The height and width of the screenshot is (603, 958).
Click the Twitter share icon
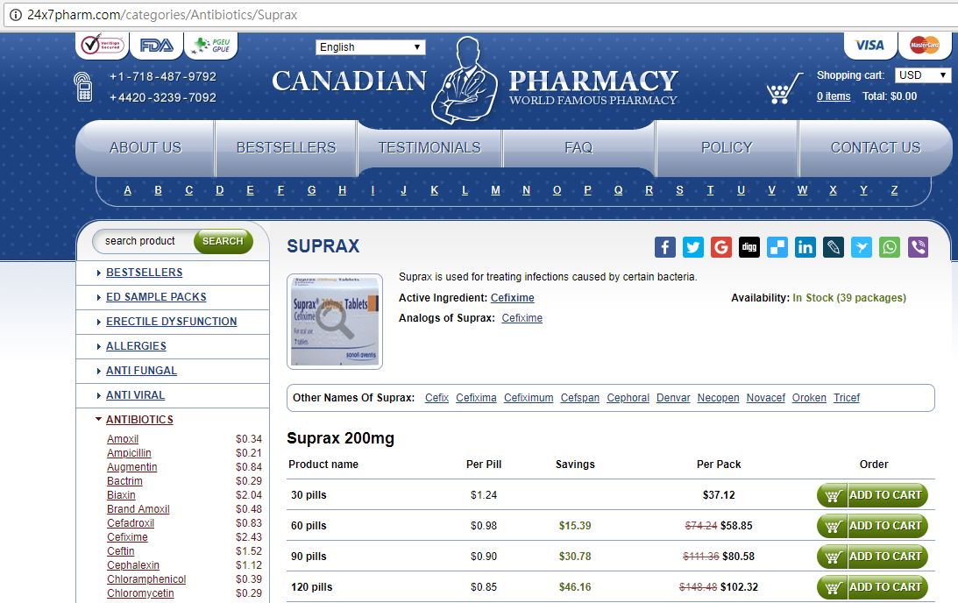click(x=693, y=247)
